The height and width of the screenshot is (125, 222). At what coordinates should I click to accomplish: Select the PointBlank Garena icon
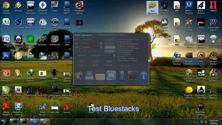pyautogui.click(x=79, y=8)
